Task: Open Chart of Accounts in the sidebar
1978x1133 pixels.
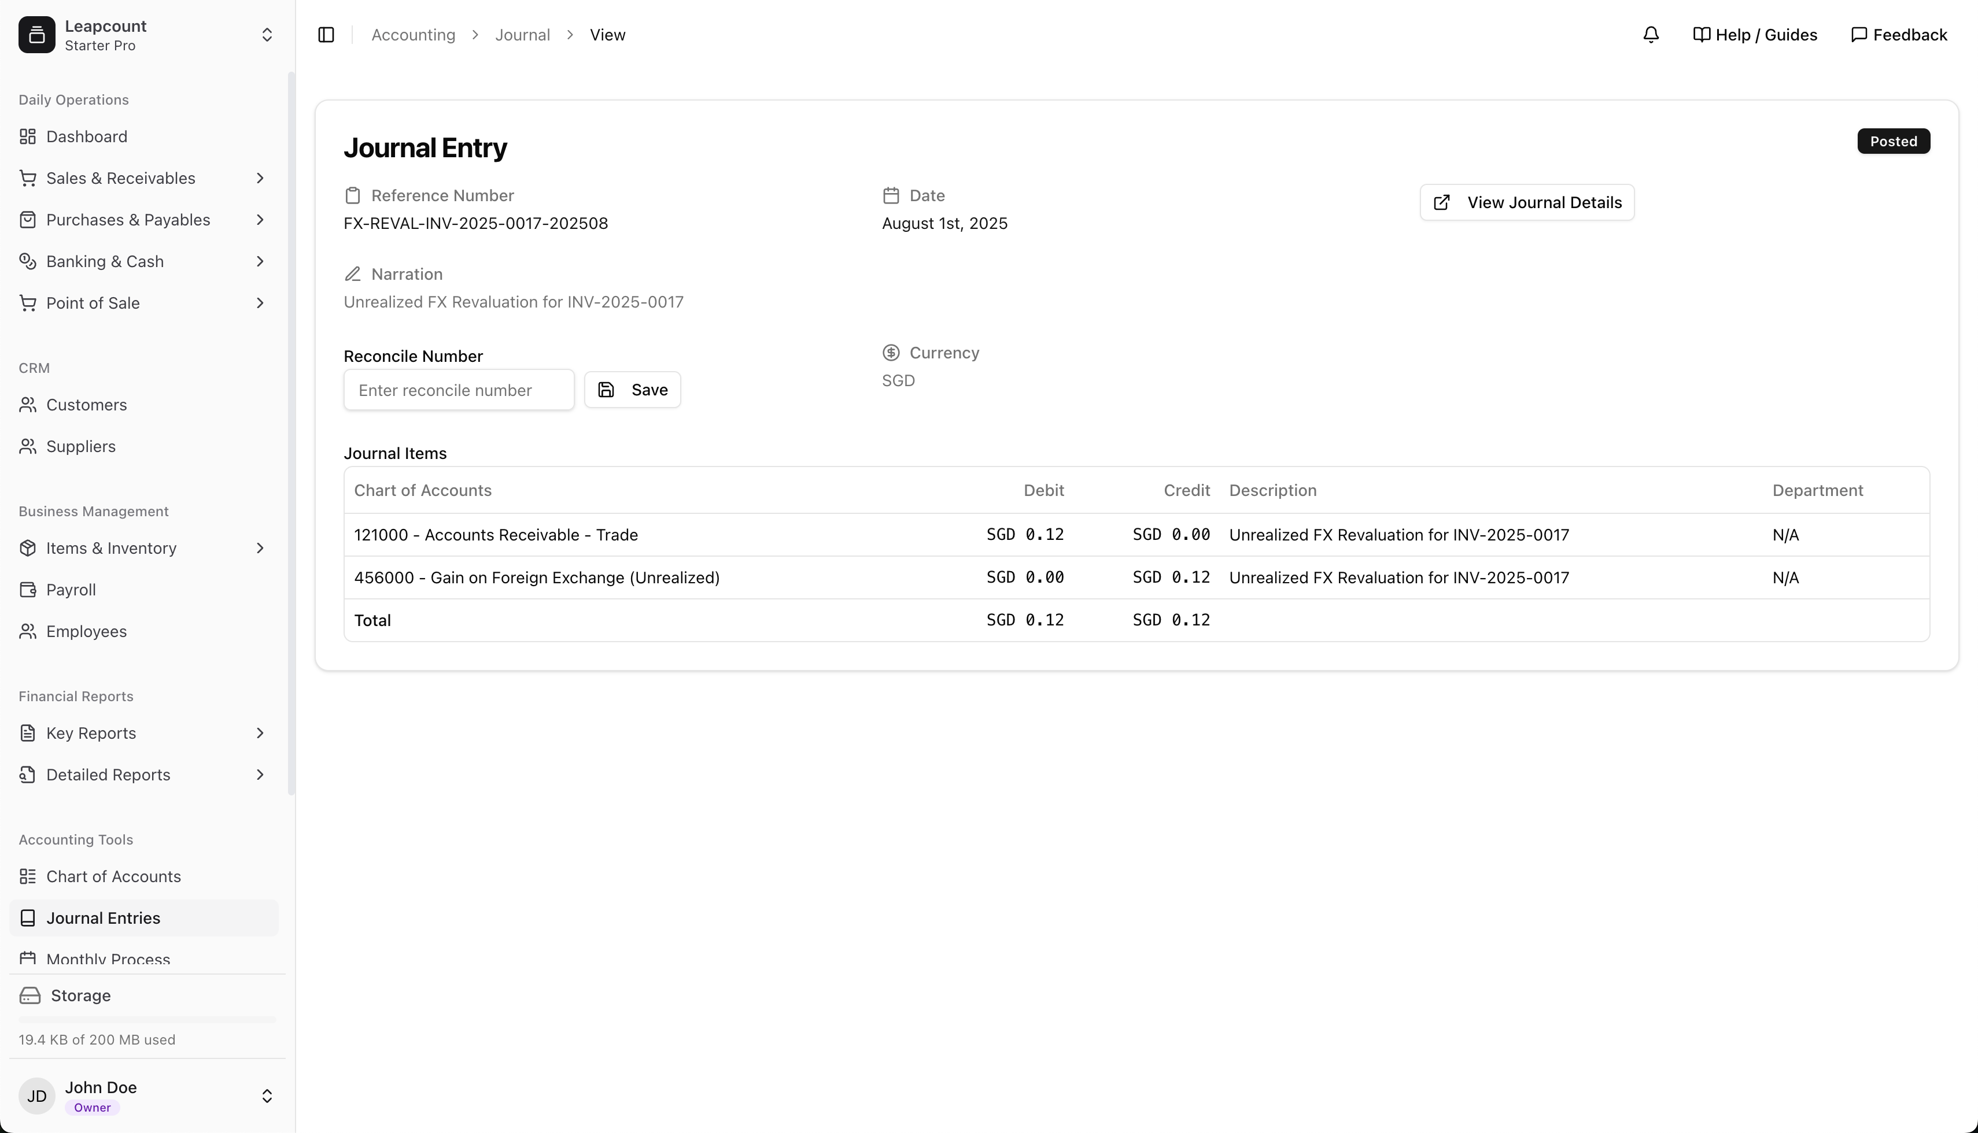Action: click(x=144, y=877)
